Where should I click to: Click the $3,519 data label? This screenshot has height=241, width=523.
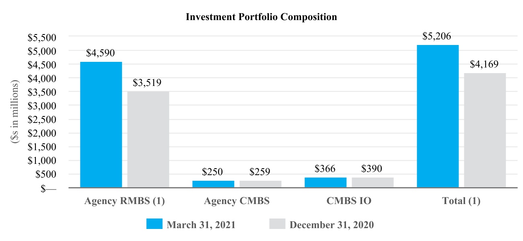147,83
